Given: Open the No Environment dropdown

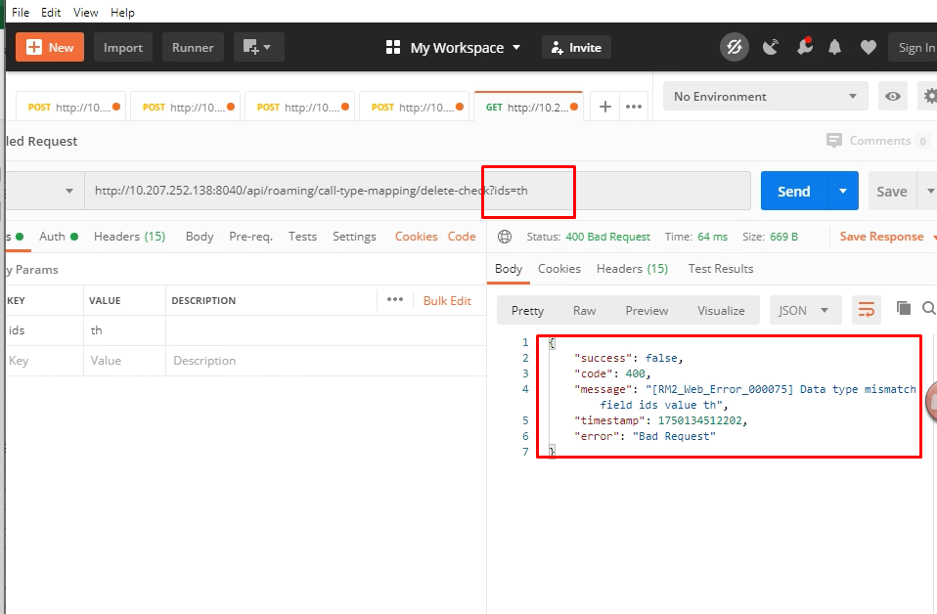Looking at the screenshot, I should tap(765, 97).
